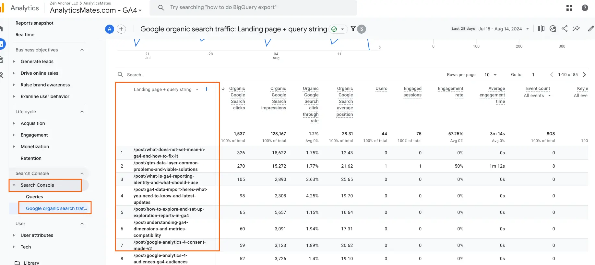Screen dimensions: 595x265
Task: Add secondary dimension with plus icon
Action: tap(207, 89)
